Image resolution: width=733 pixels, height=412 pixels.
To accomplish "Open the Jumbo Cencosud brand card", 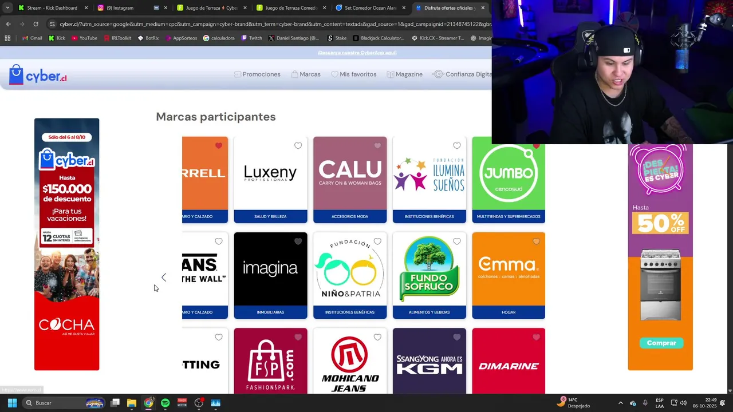I will click(x=509, y=180).
